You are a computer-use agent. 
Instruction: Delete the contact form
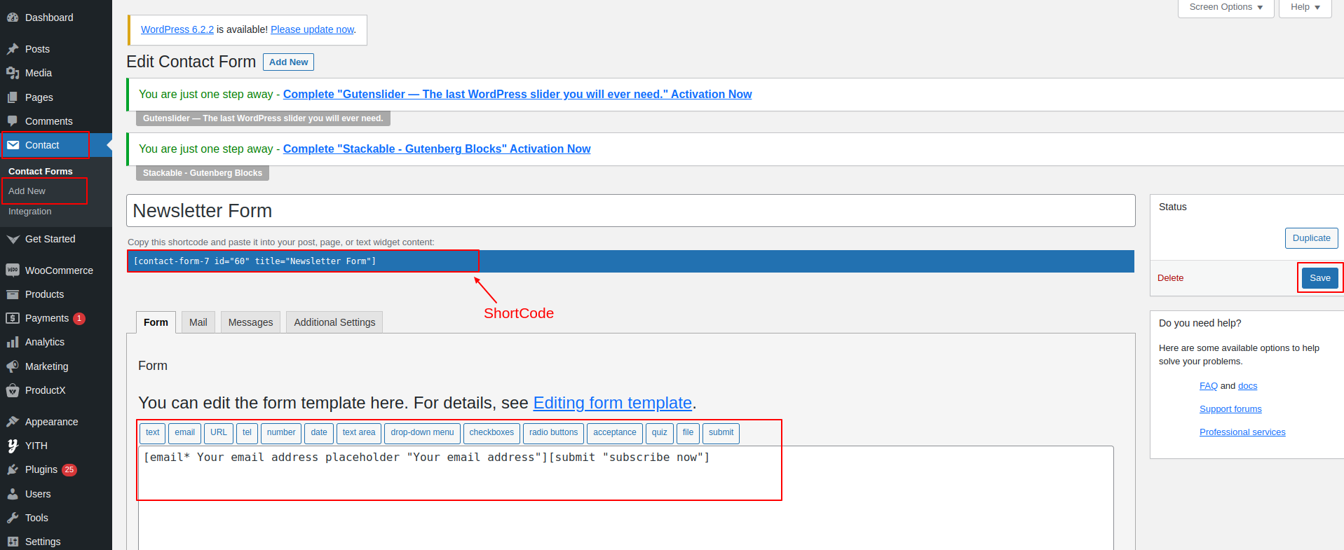click(1170, 278)
